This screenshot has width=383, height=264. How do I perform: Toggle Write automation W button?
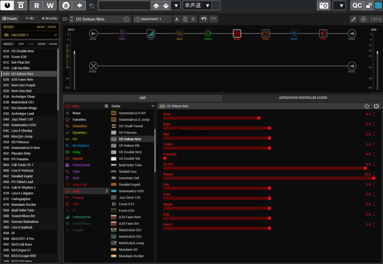(x=50, y=5)
